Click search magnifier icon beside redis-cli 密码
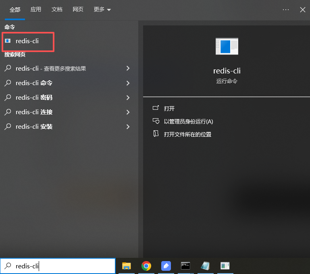The image size is (310, 274). pos(8,97)
